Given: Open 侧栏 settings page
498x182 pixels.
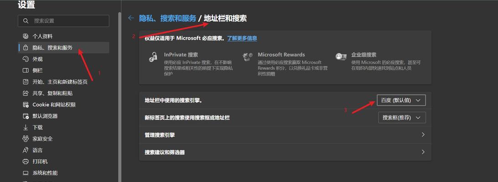Looking at the screenshot, I should 64,71.
